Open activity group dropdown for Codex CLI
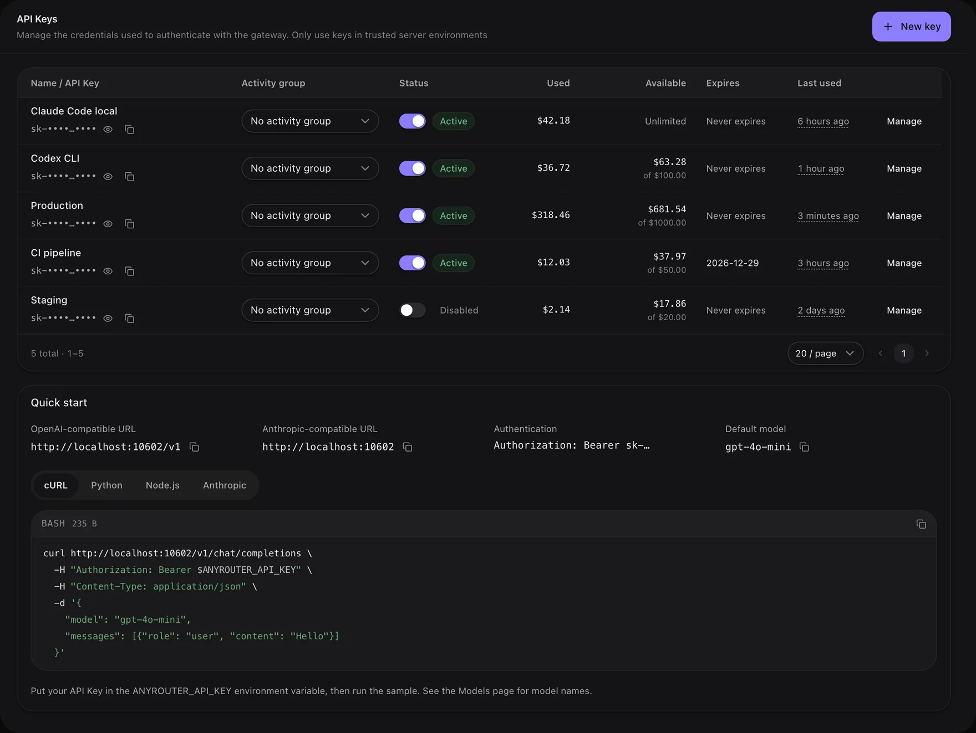 [x=310, y=168]
